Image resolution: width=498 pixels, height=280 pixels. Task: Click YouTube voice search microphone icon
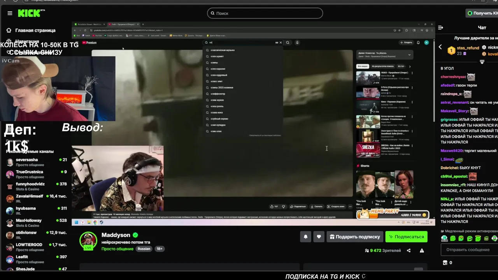coord(297,42)
